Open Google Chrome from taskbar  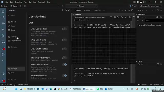63,89
